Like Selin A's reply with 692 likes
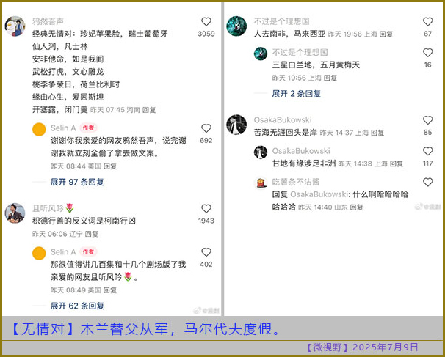This screenshot has width=445, height=357. pos(206,128)
